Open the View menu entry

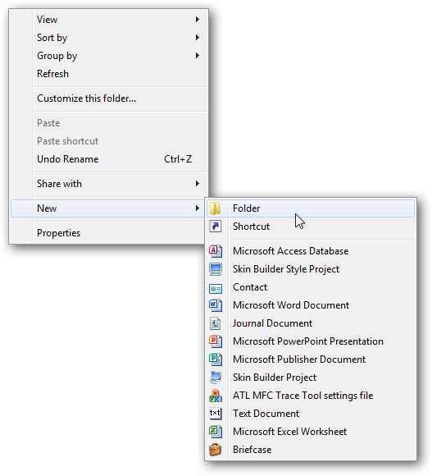(109, 20)
